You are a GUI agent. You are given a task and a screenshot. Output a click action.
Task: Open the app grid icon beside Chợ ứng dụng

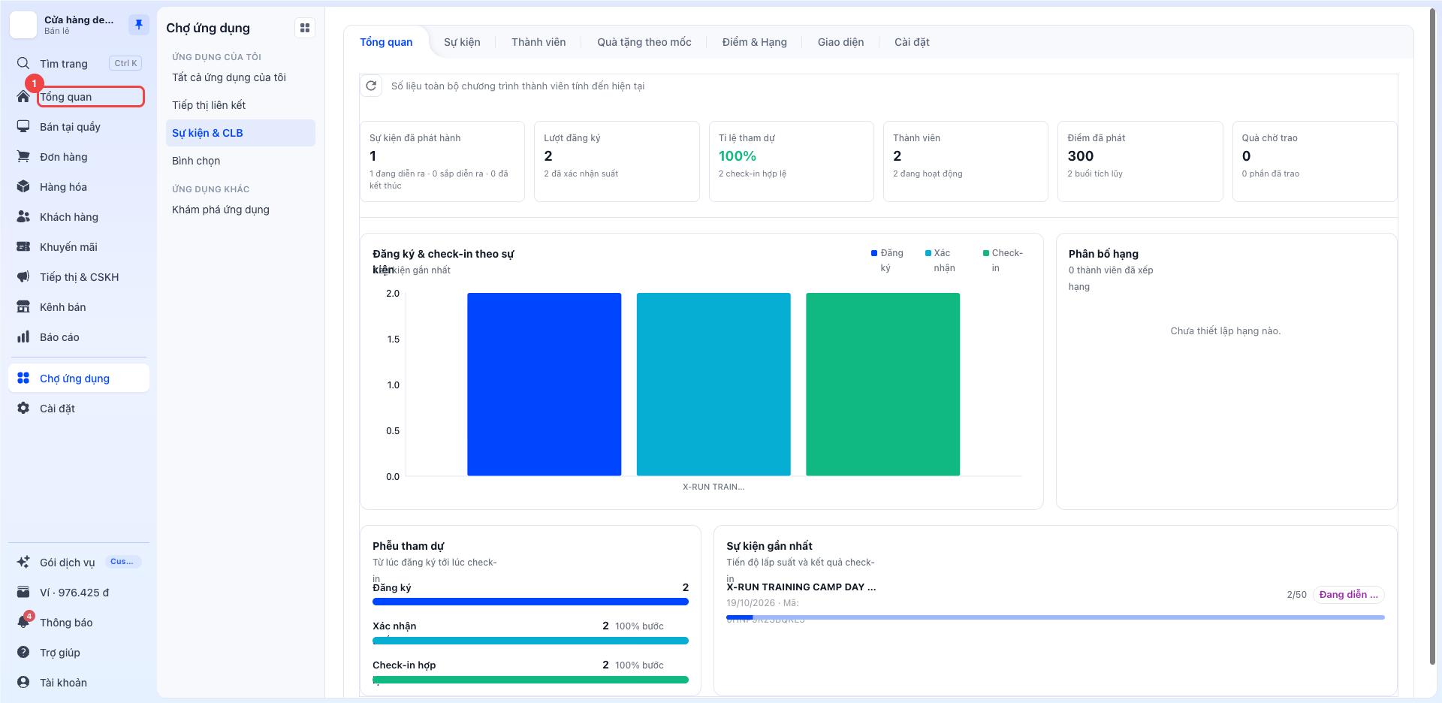click(x=305, y=28)
